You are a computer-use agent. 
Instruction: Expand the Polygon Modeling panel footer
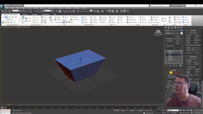[13, 25]
